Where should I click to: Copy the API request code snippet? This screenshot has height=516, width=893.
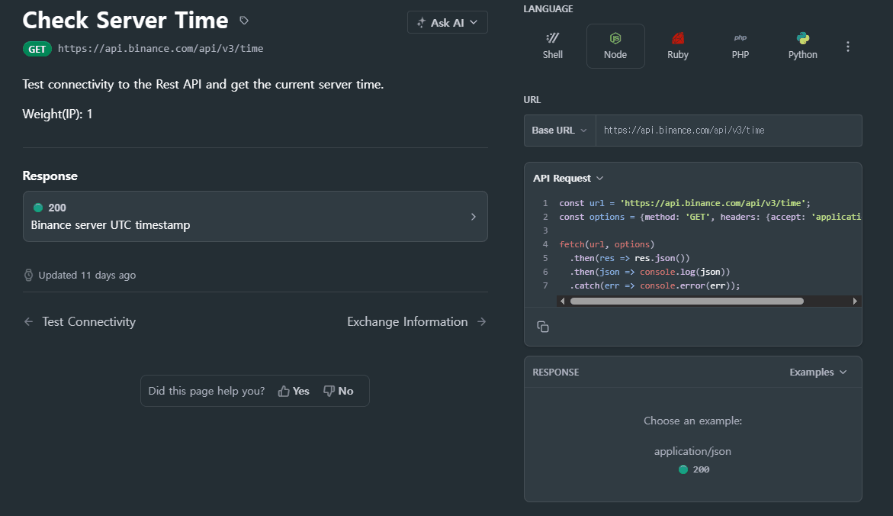pyautogui.click(x=543, y=327)
